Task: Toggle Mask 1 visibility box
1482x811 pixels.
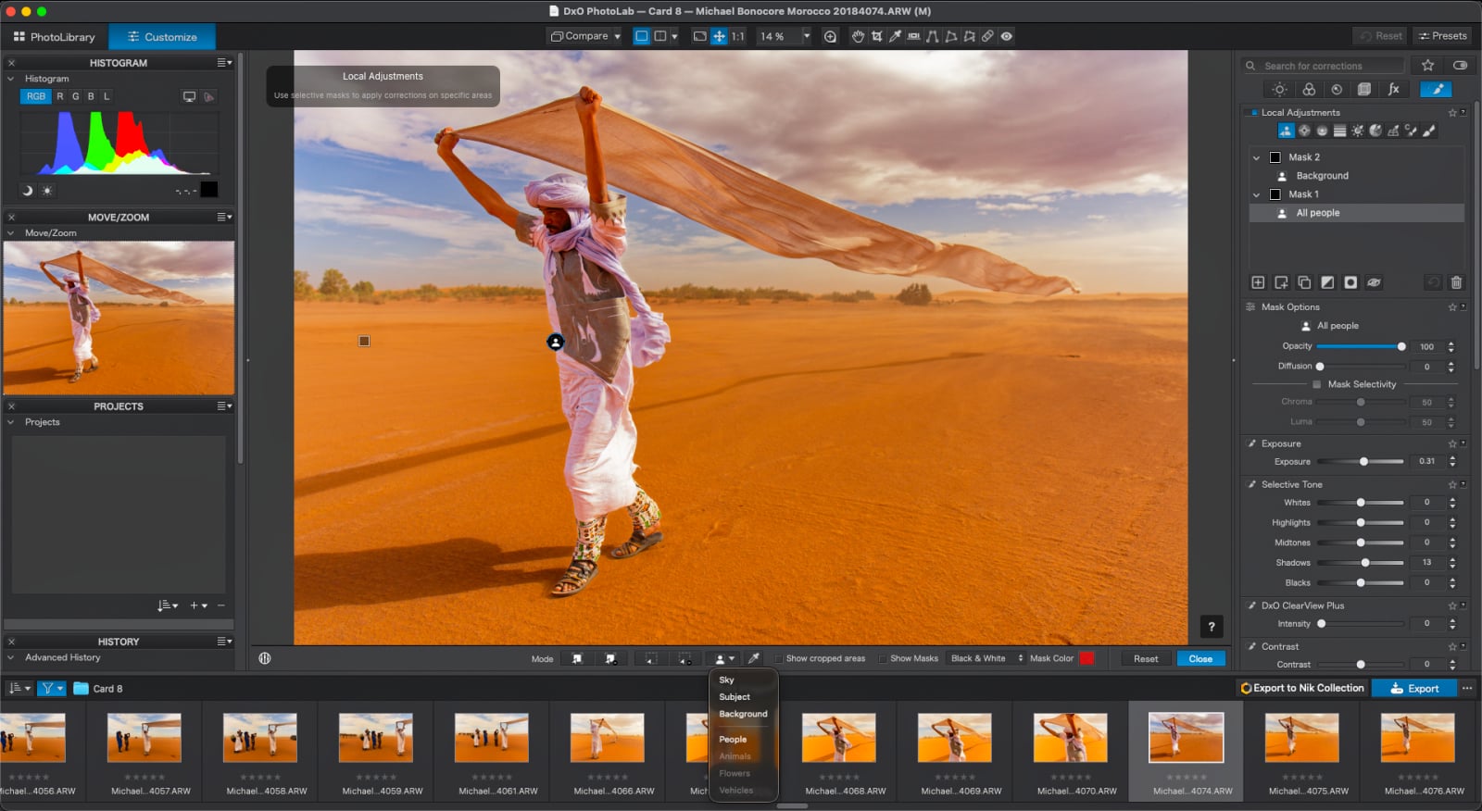Action: [1275, 194]
